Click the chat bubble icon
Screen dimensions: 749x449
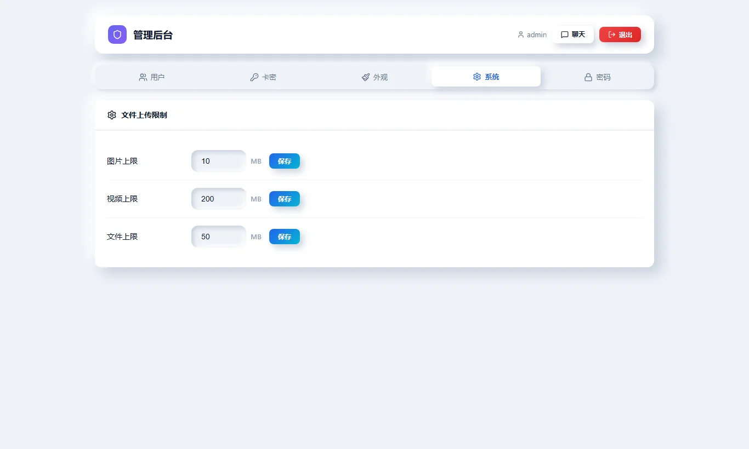(565, 34)
